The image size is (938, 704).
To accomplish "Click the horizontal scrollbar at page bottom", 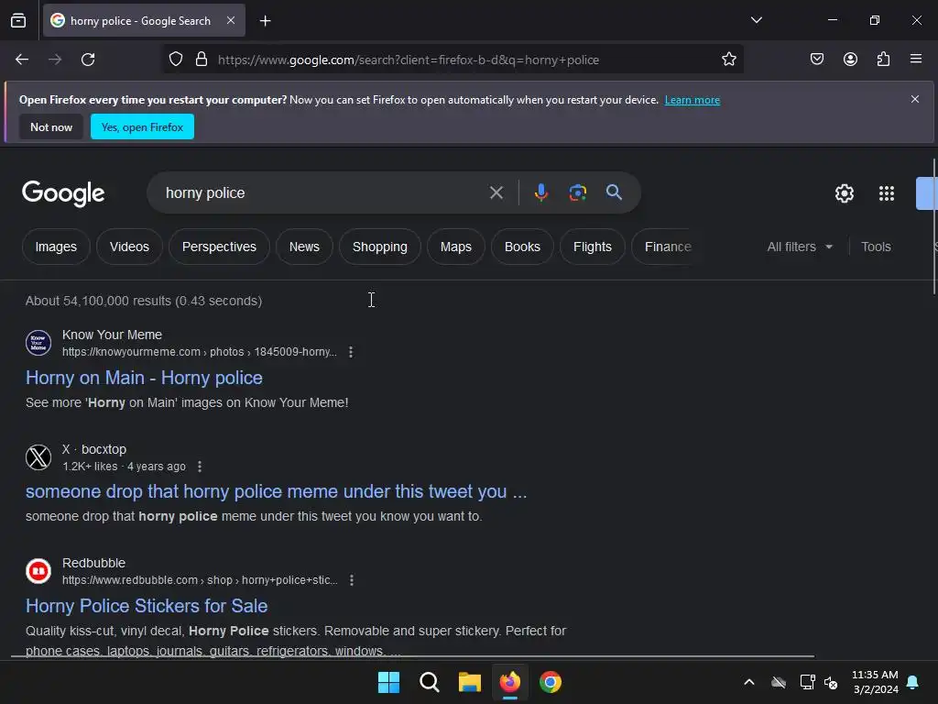I will pos(412,656).
